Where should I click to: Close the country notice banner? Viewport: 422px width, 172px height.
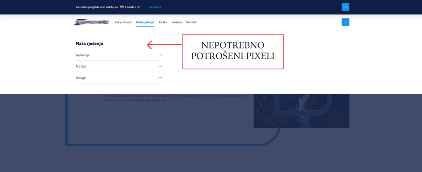[x=345, y=7]
